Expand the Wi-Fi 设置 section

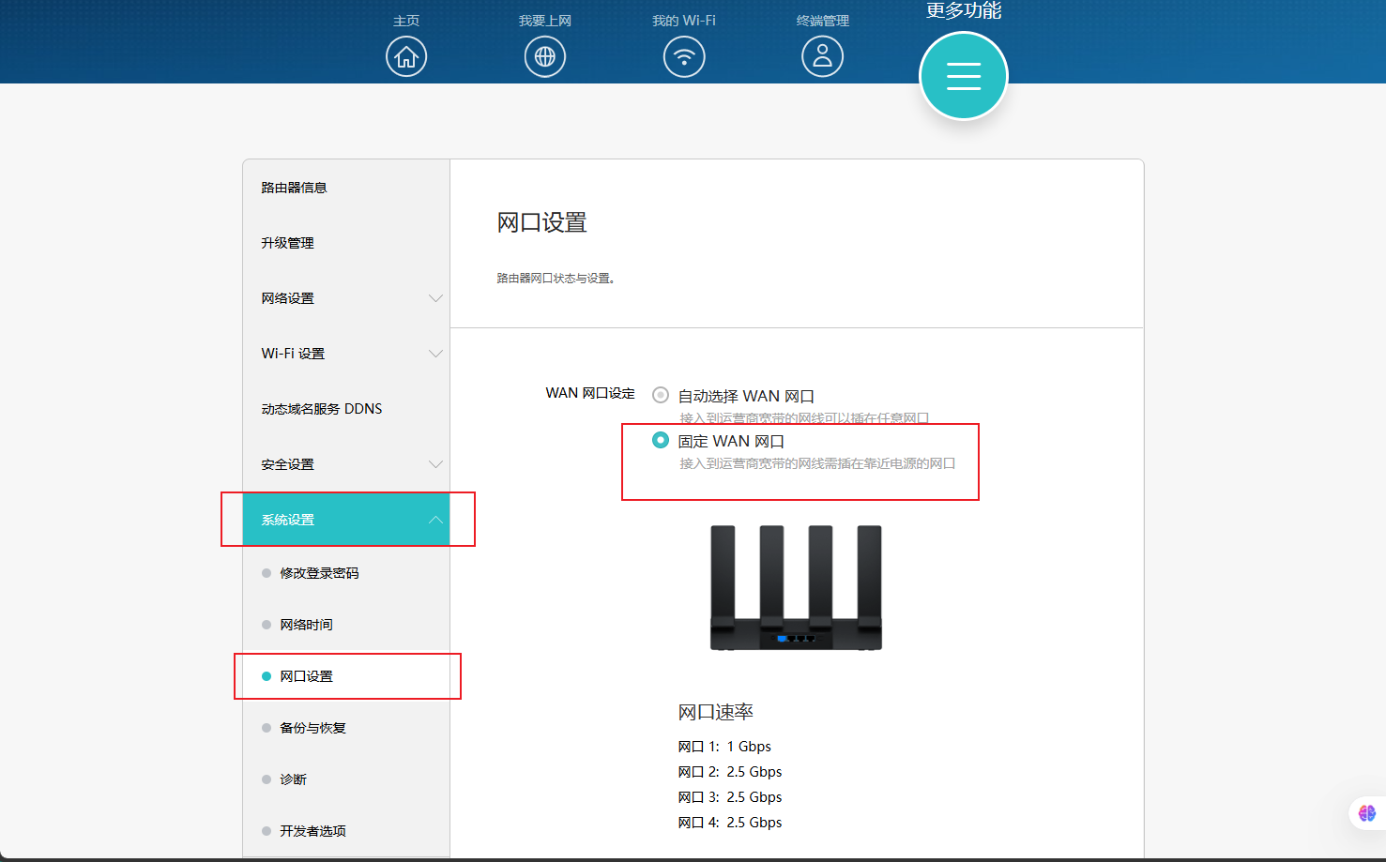coord(435,354)
